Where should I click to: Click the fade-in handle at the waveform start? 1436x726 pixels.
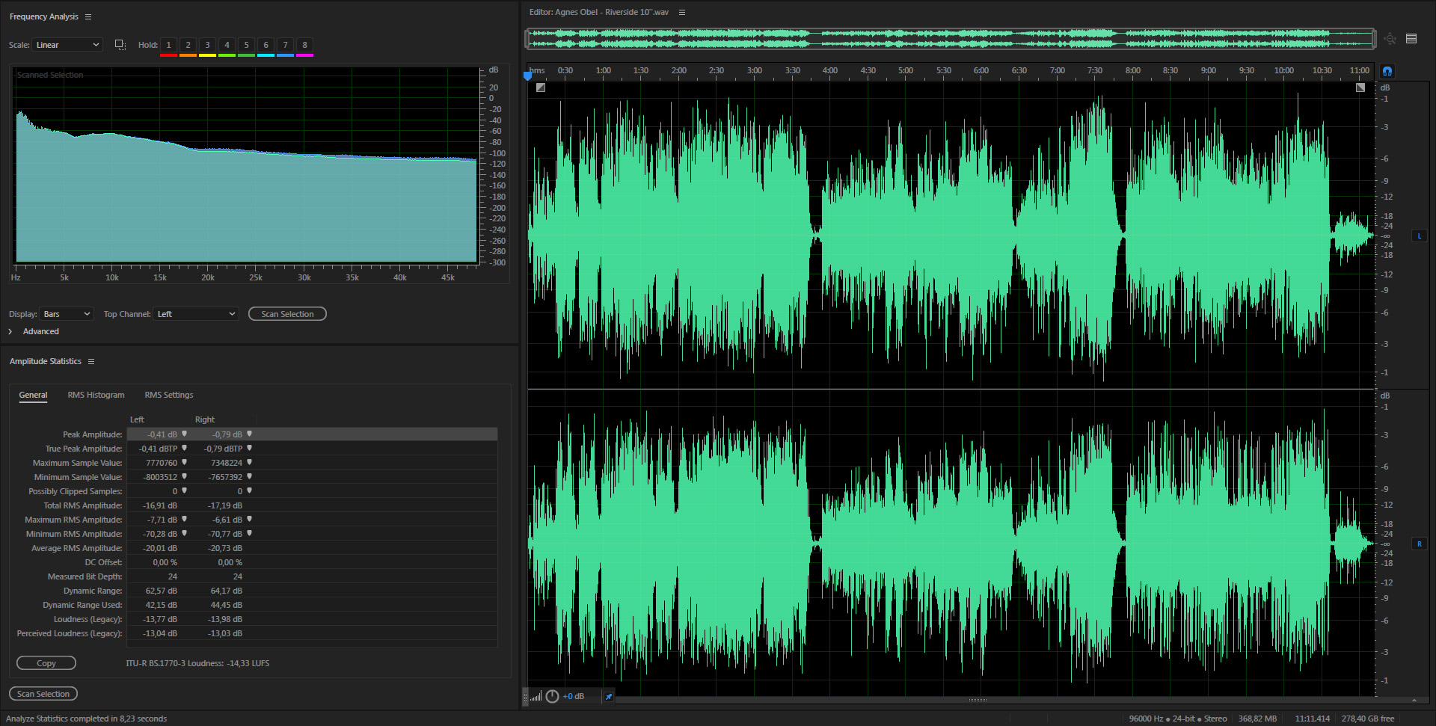coord(541,87)
